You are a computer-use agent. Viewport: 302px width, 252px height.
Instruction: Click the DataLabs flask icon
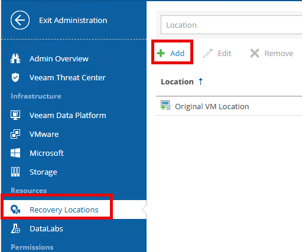tap(15, 228)
